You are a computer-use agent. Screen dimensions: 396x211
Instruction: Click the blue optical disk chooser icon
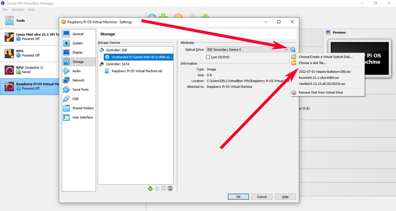pos(293,49)
